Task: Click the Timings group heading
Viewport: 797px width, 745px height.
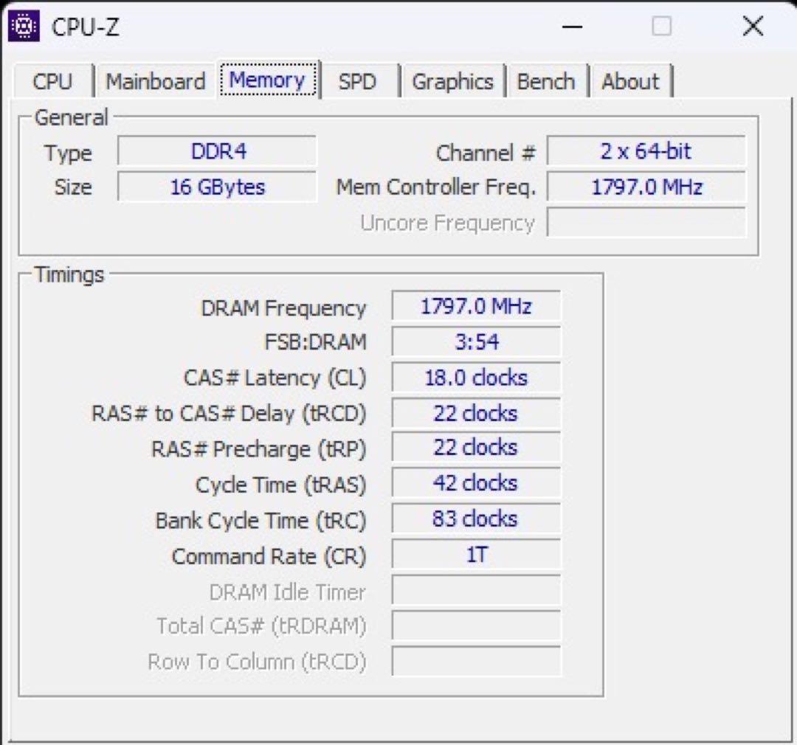Action: pyautogui.click(x=69, y=275)
